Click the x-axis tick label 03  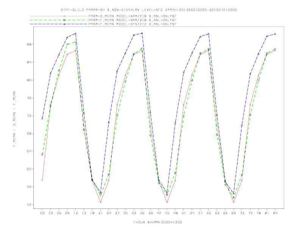[x=50, y=213]
